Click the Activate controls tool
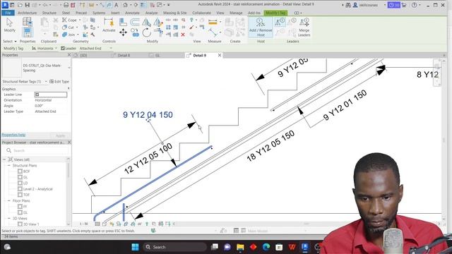The width and height of the screenshot is (452, 254). pos(109,25)
